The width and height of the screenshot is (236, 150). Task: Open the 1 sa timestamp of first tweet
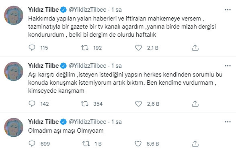116,10
